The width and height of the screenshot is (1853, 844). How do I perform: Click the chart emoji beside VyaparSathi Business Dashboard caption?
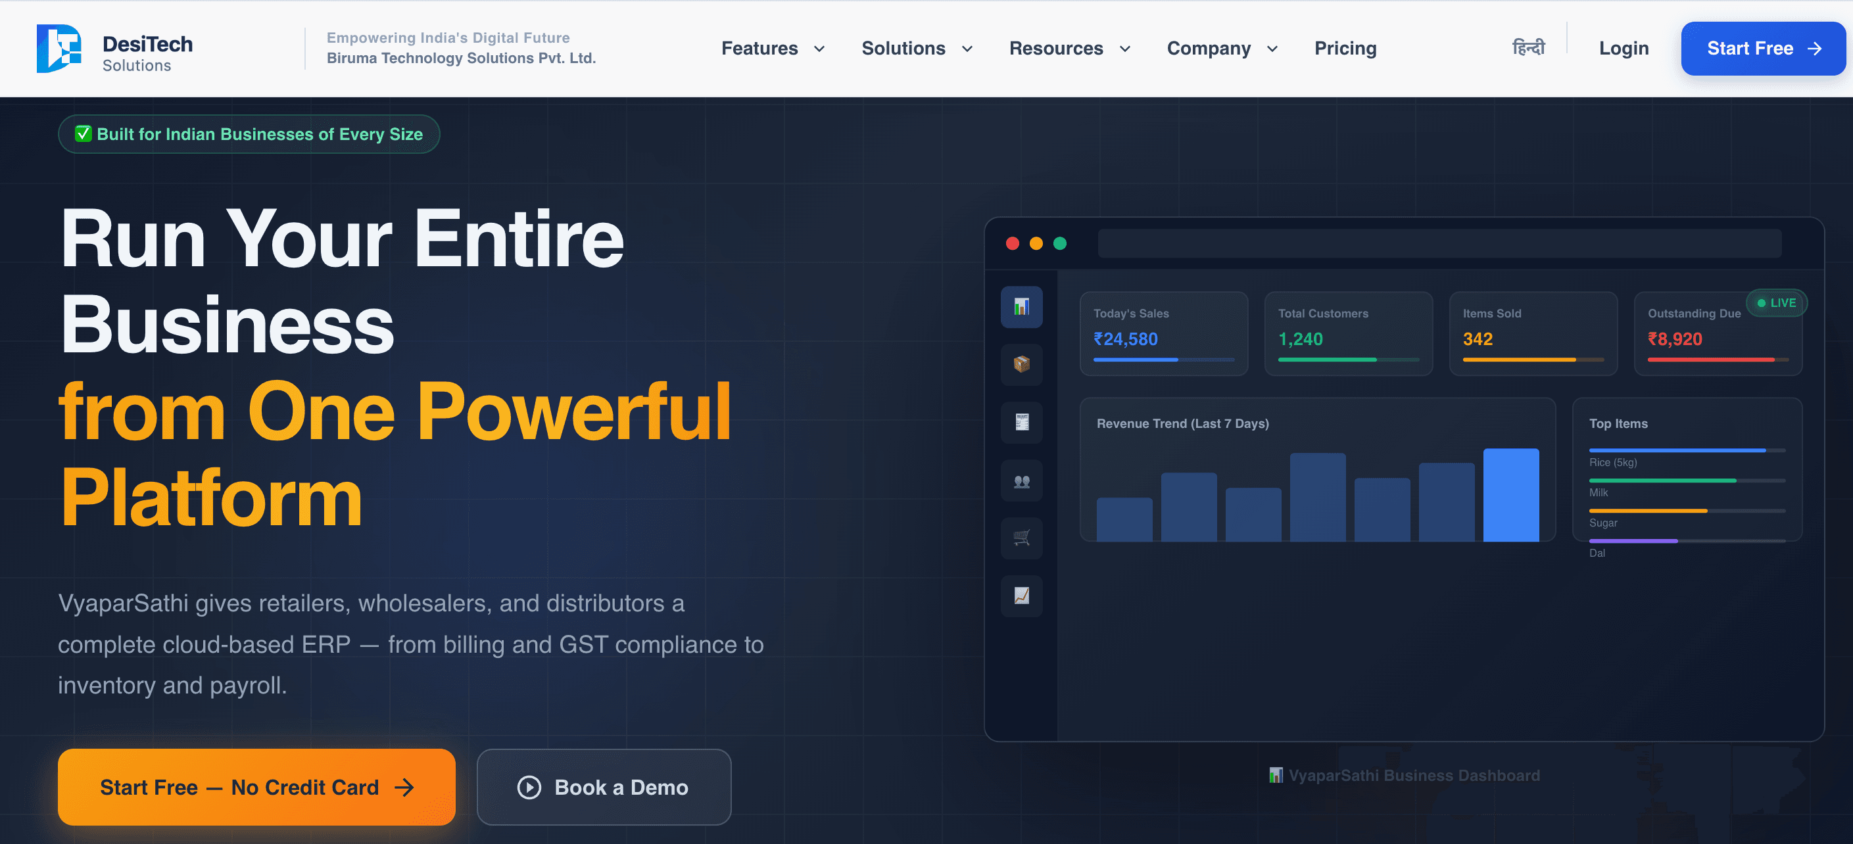coord(1276,775)
